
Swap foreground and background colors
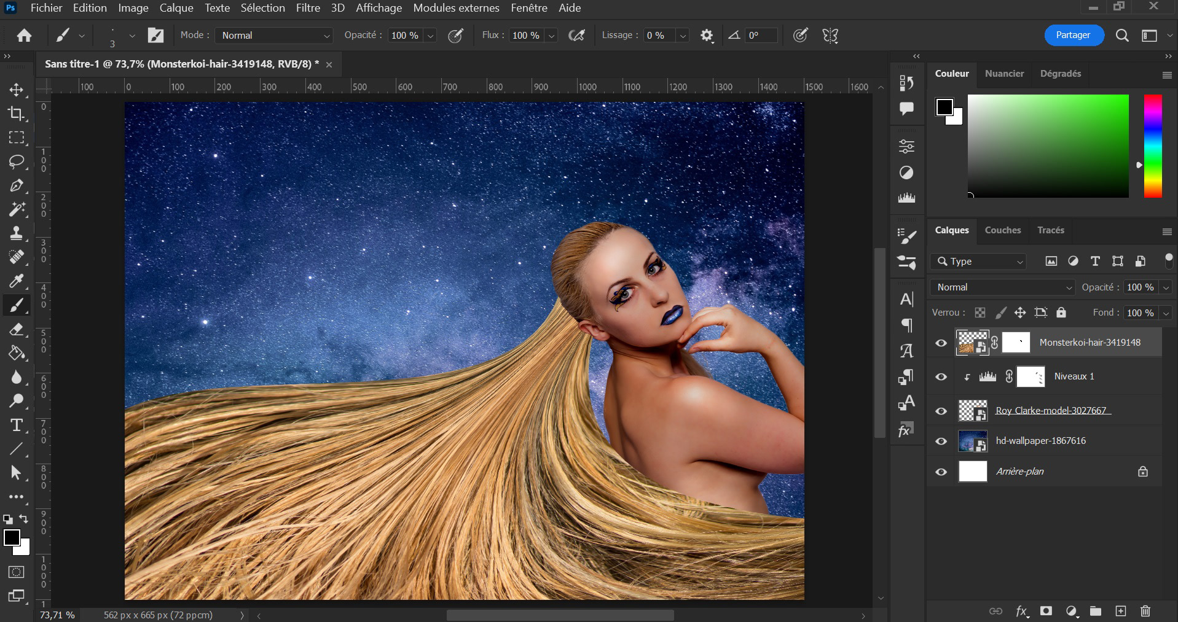(x=23, y=519)
